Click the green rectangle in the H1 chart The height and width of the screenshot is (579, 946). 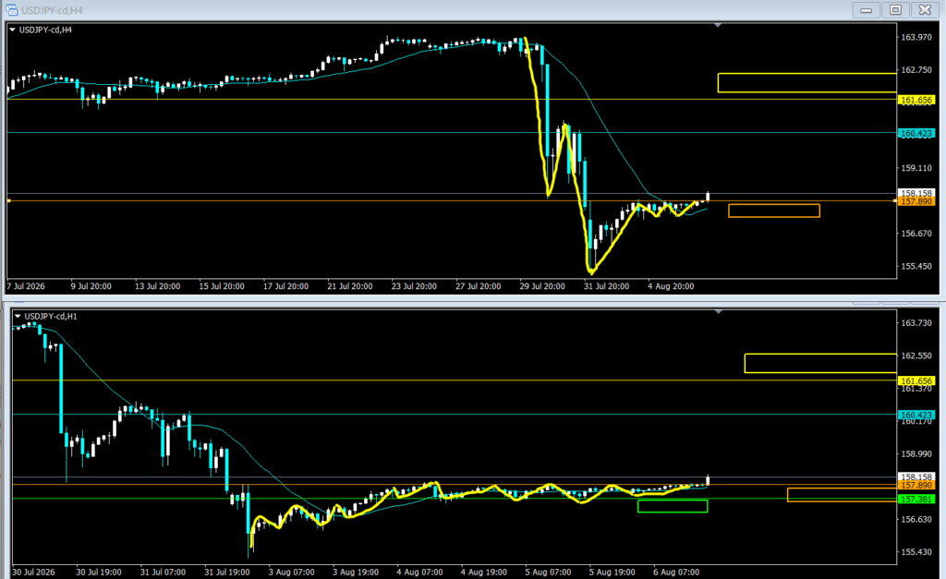(x=673, y=506)
